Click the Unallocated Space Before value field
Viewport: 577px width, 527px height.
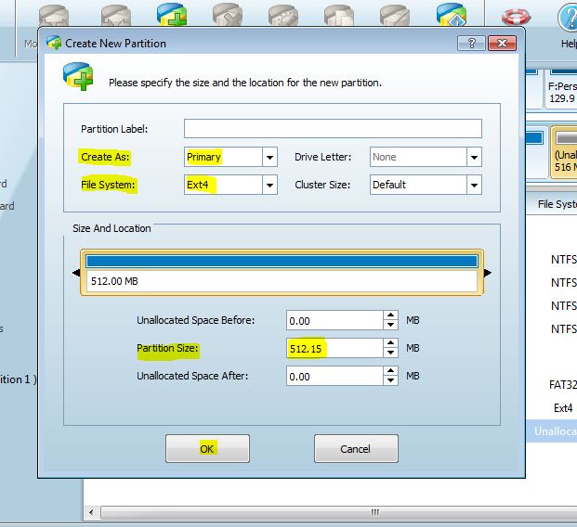point(334,320)
